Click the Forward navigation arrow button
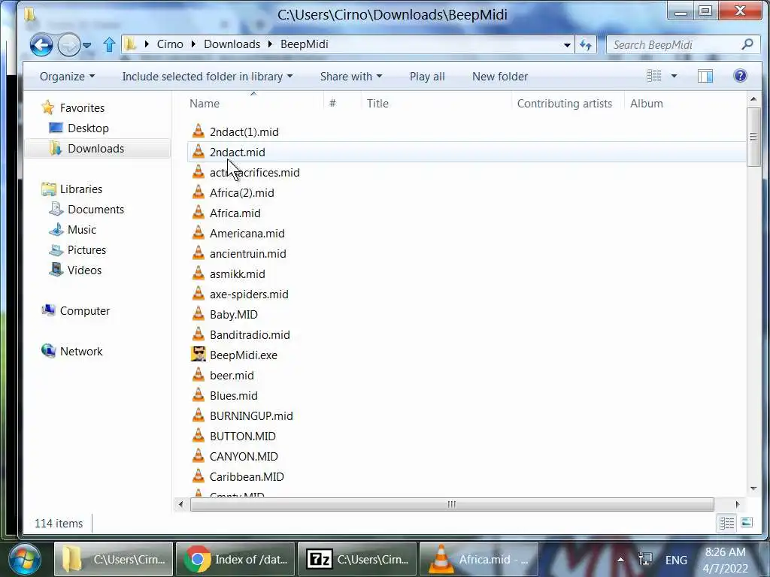 click(x=68, y=45)
